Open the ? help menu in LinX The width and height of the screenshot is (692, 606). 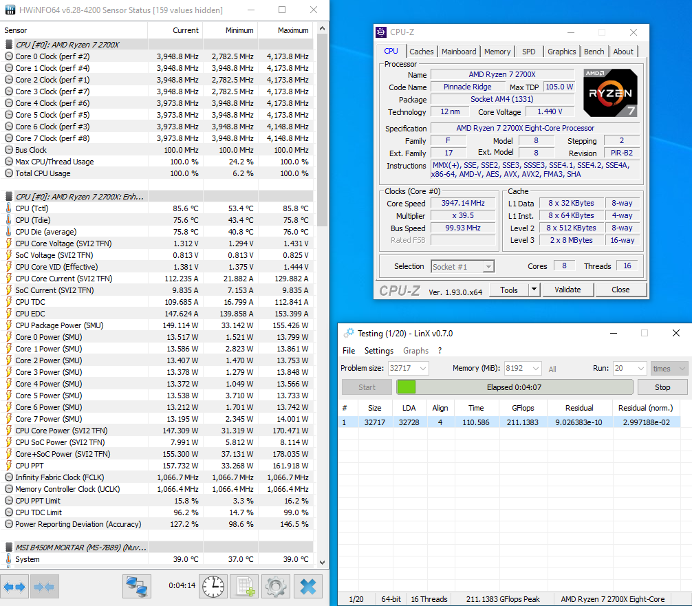point(440,350)
